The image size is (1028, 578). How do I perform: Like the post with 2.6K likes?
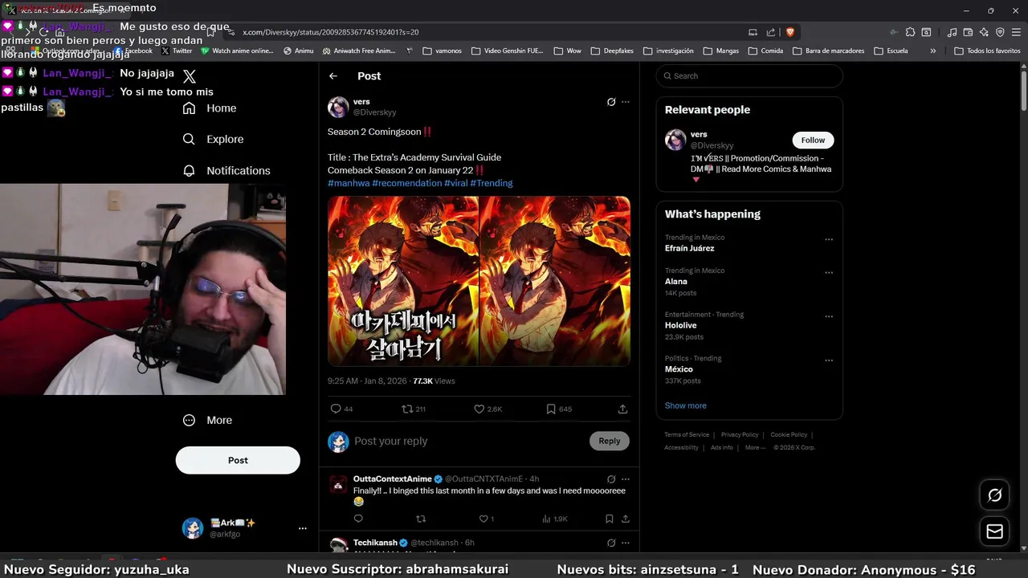pyautogui.click(x=479, y=409)
